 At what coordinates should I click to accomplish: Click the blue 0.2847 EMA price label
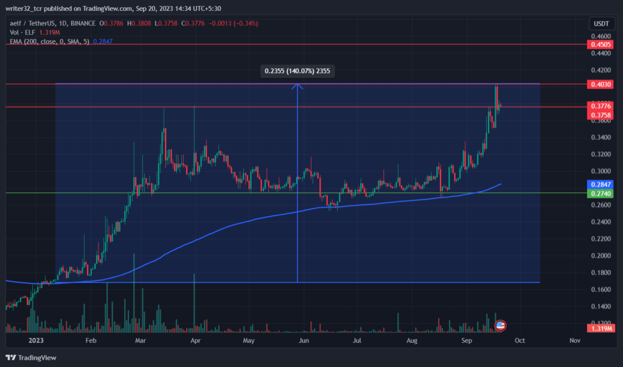[x=600, y=184]
